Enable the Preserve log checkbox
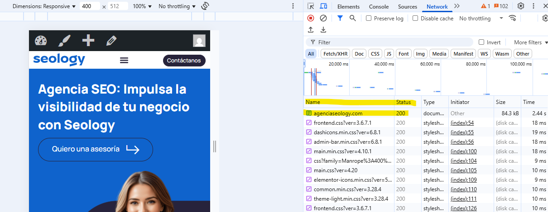 [369, 19]
